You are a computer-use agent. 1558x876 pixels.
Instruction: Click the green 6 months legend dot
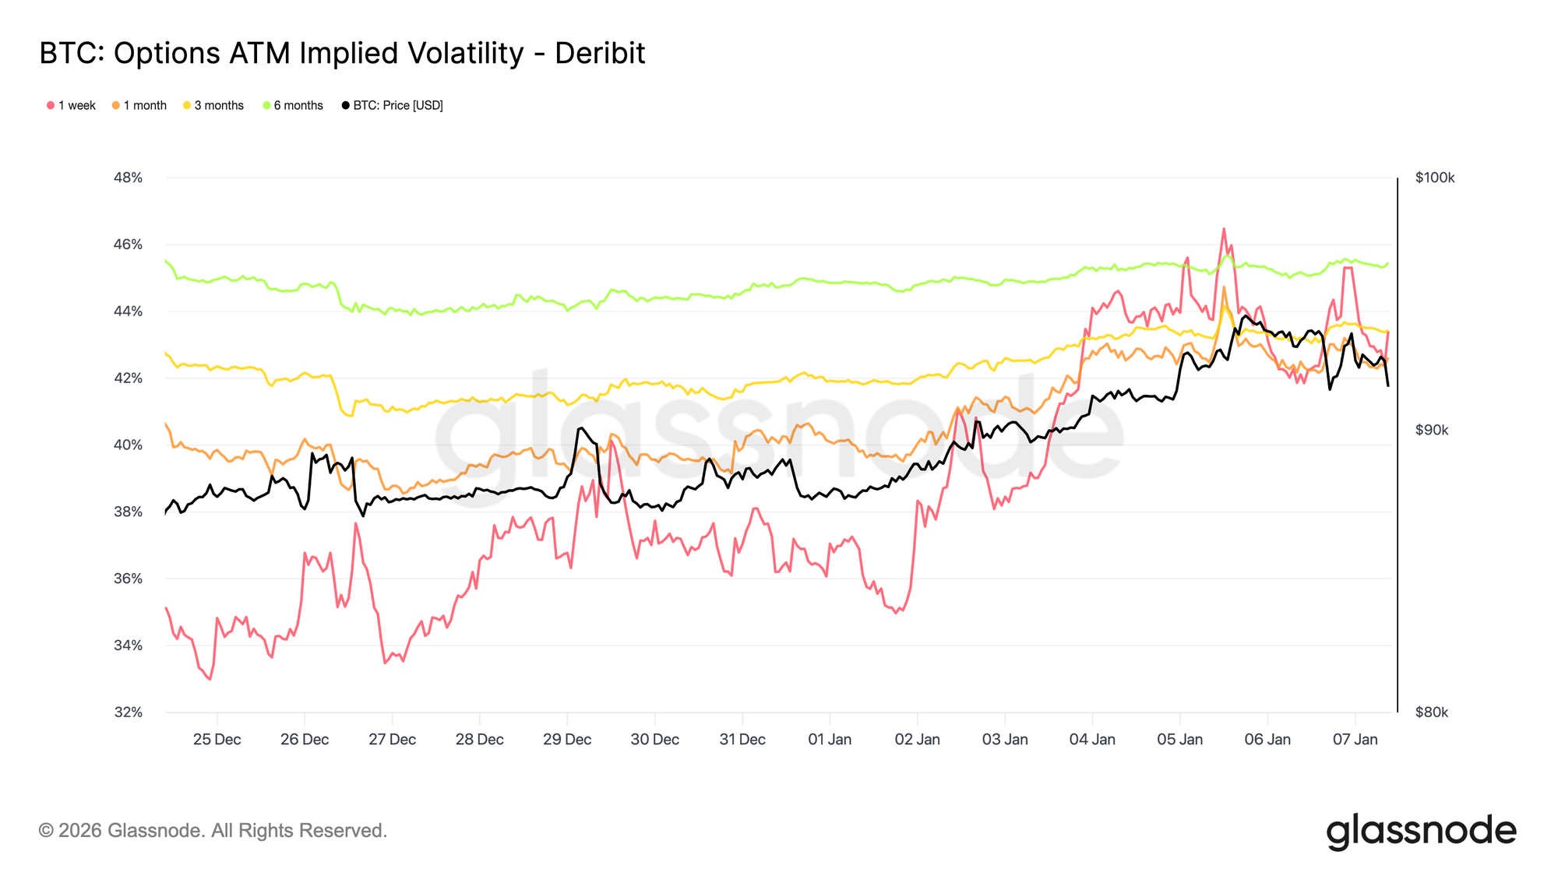click(x=266, y=106)
